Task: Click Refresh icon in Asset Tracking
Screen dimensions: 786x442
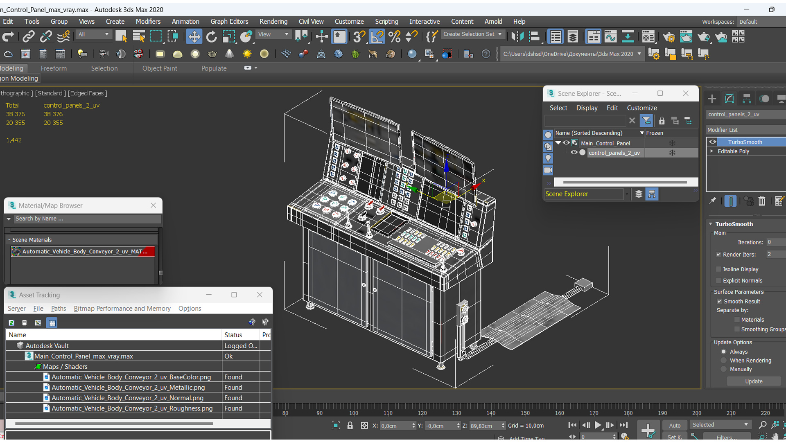Action: (x=11, y=323)
